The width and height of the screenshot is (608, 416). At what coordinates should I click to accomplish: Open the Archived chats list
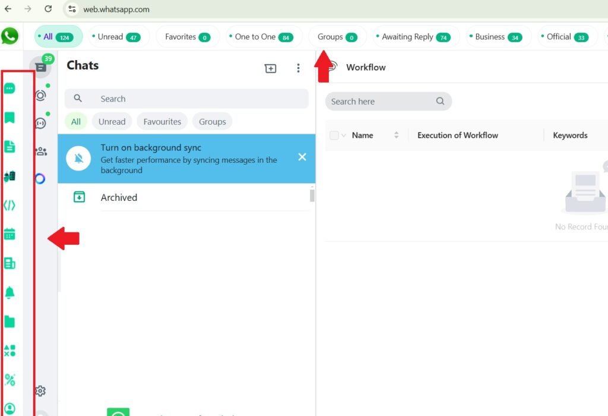click(x=119, y=197)
